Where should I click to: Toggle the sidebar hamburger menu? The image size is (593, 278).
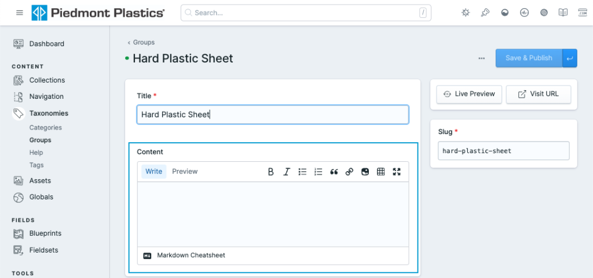(x=20, y=13)
